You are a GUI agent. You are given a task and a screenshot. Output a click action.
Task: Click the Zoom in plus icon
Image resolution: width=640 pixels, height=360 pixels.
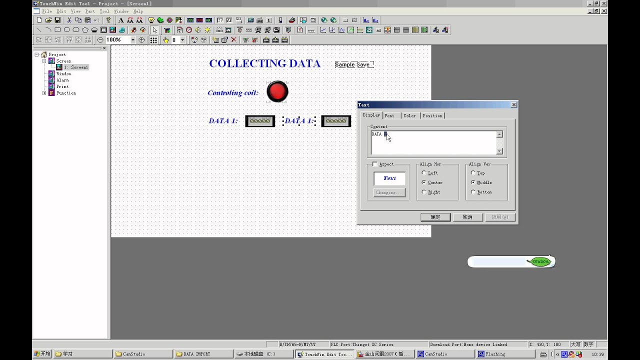141,39
